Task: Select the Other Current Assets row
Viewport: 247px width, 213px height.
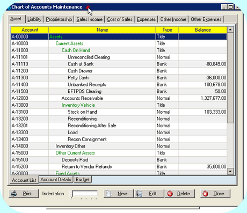Action: click(119, 153)
